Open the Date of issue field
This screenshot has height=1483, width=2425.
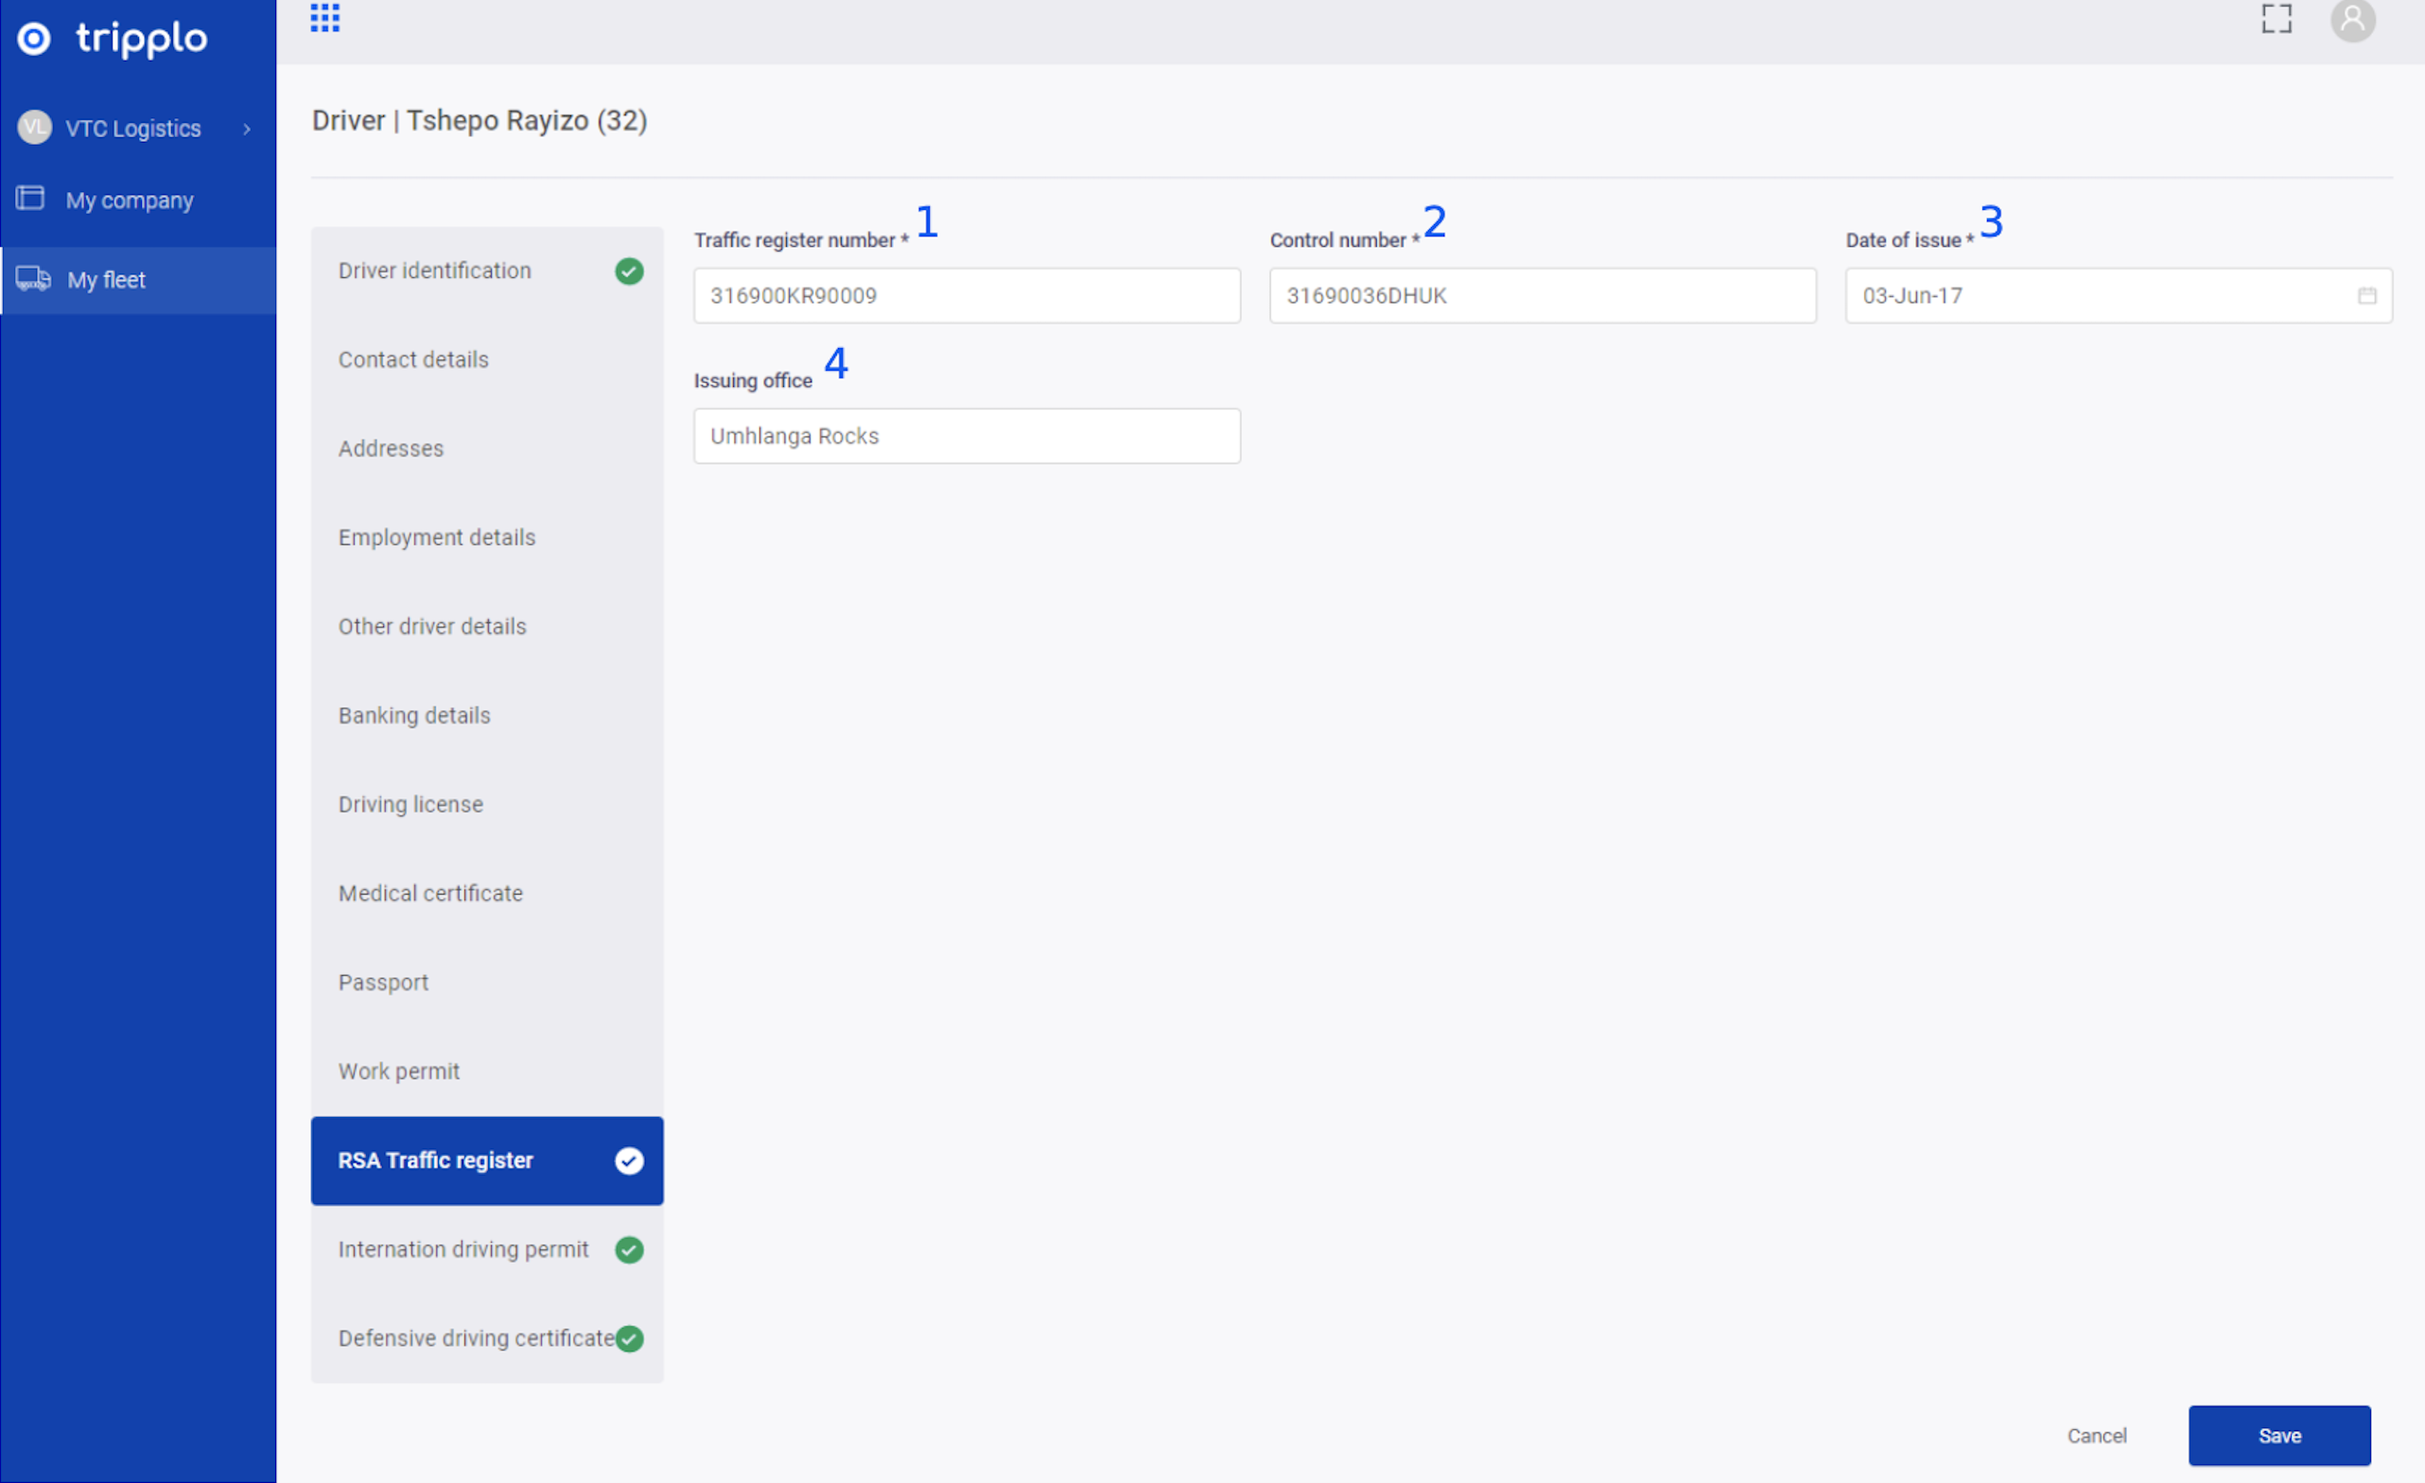coord(2096,296)
